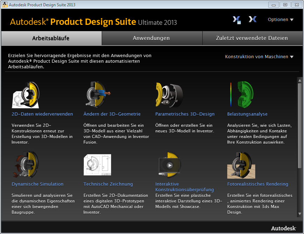Image resolution: width=304 pixels, height=234 pixels.
Task: Click the plain Autodesk Exchange X icon
Action: [x=252, y=19]
